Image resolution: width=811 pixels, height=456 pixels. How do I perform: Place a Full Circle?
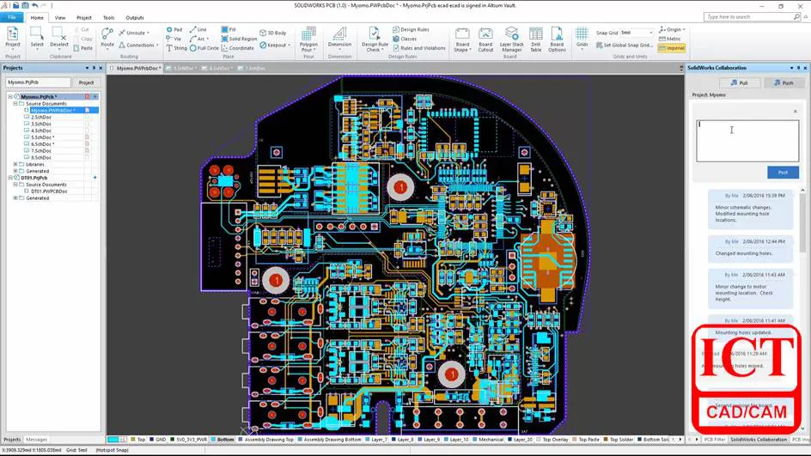click(x=204, y=48)
